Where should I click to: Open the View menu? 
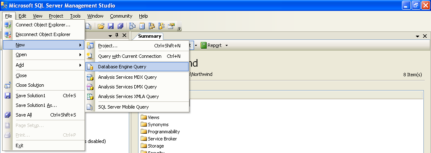pos(37,16)
